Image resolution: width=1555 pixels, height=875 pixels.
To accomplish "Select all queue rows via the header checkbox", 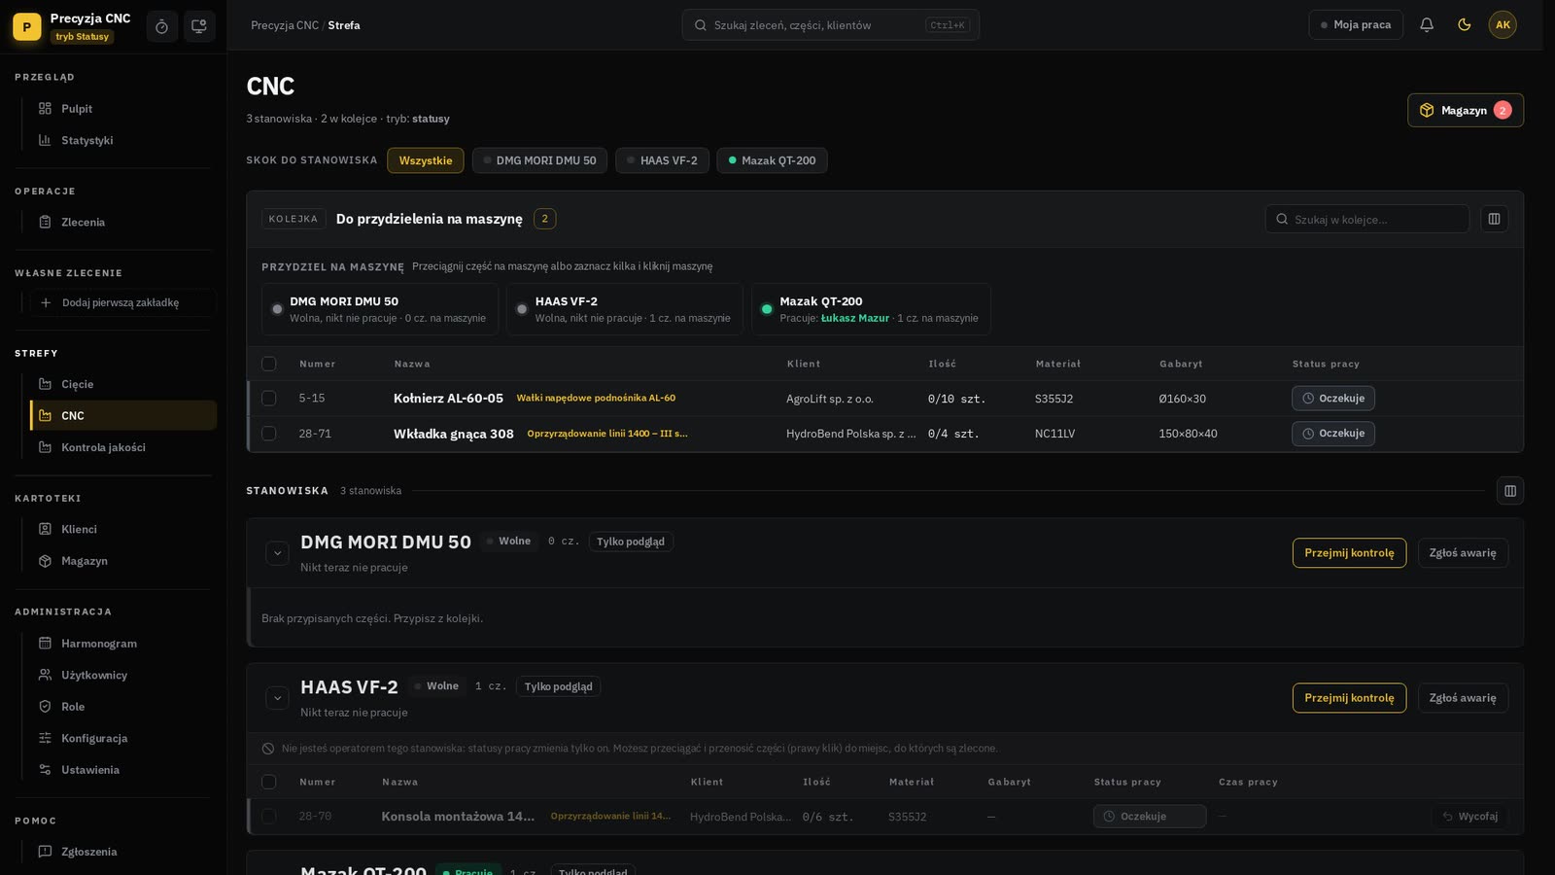I will pos(269,364).
